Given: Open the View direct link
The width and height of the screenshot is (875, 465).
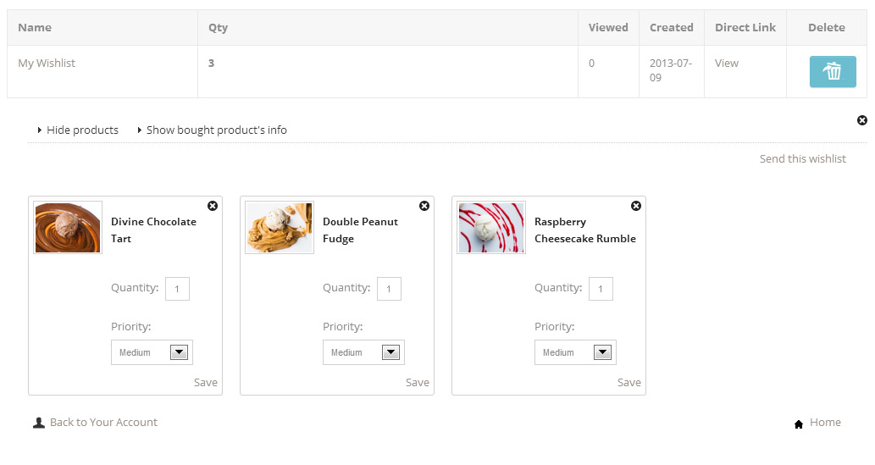Looking at the screenshot, I should pos(727,64).
